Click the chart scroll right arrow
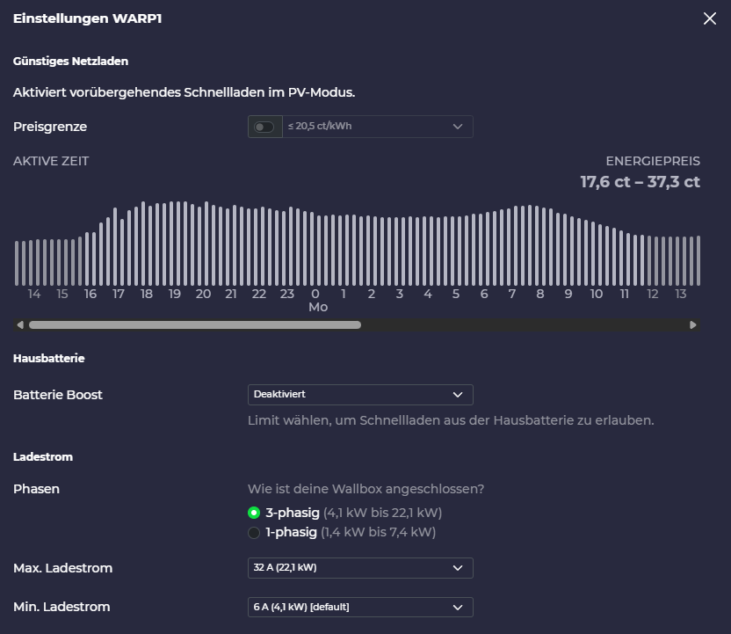 tap(693, 325)
